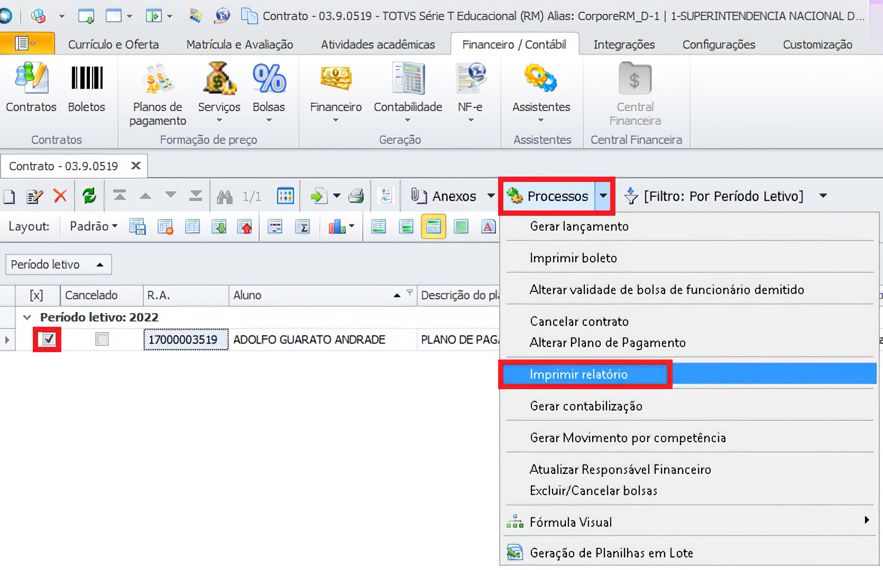Image resolution: width=883 pixels, height=570 pixels.
Task: Click the red X delete icon
Action: point(60,196)
